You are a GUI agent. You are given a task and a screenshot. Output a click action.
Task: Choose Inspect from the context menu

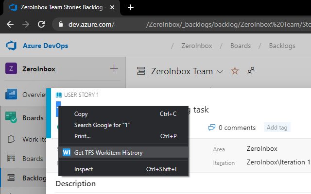pos(123,169)
